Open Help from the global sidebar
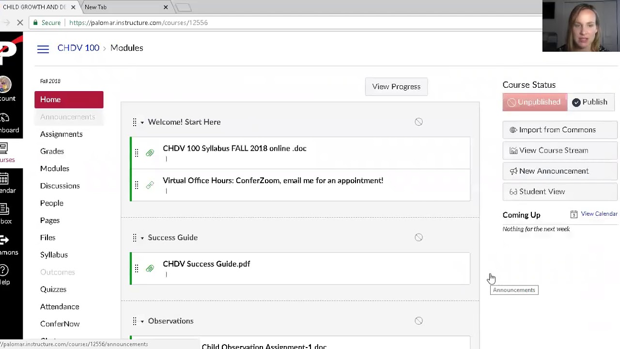Screen dimensions: 620x349 (5, 274)
